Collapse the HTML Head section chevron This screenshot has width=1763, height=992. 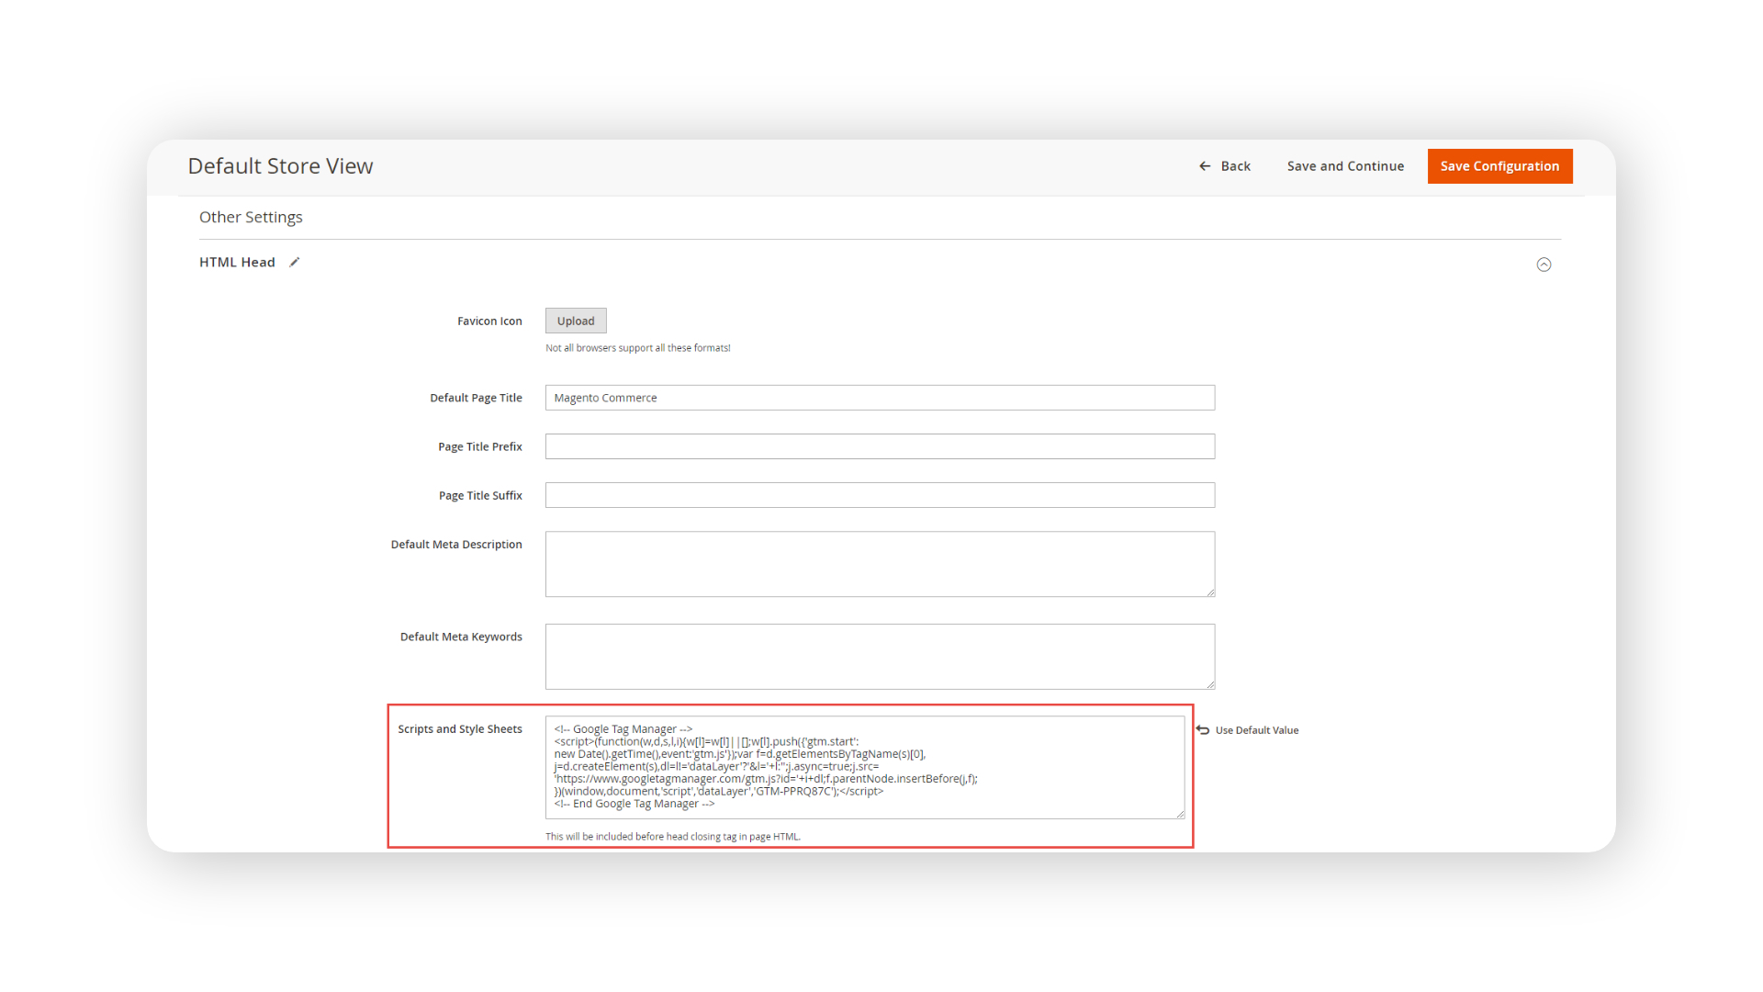[x=1544, y=265]
